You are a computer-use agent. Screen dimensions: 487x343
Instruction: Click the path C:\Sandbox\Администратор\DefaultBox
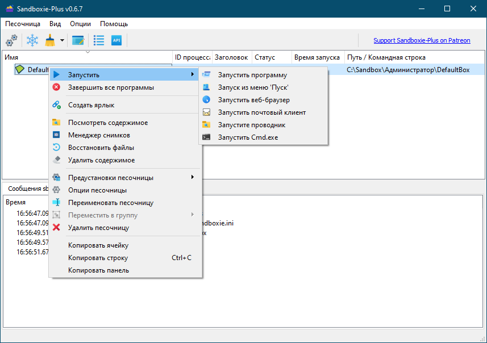point(408,70)
